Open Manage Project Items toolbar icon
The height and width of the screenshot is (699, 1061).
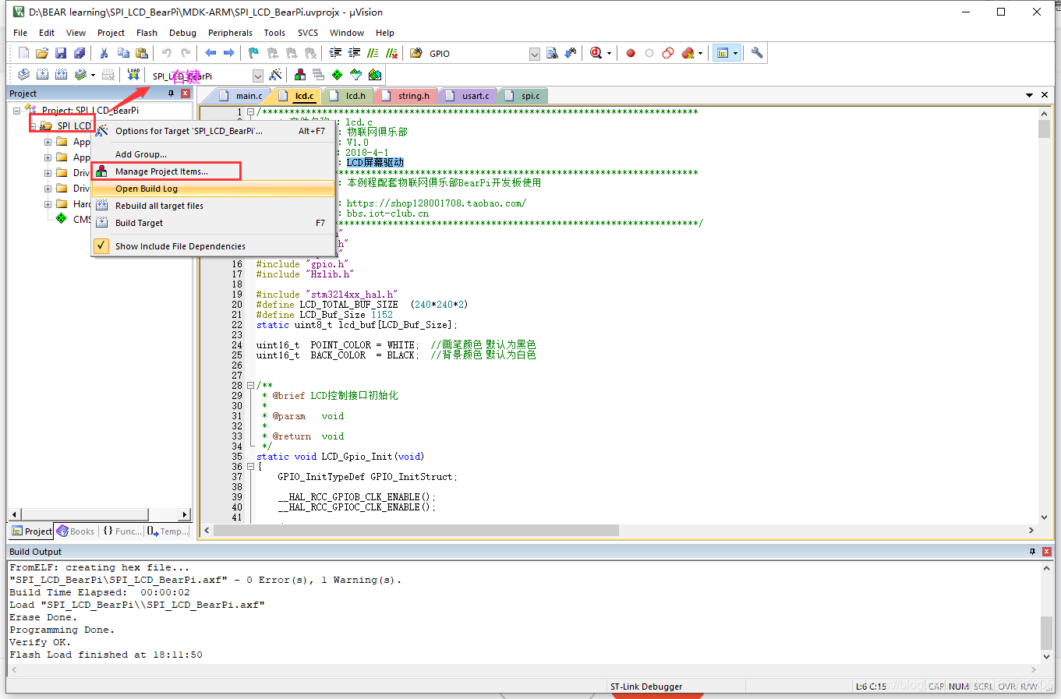pyautogui.click(x=300, y=75)
